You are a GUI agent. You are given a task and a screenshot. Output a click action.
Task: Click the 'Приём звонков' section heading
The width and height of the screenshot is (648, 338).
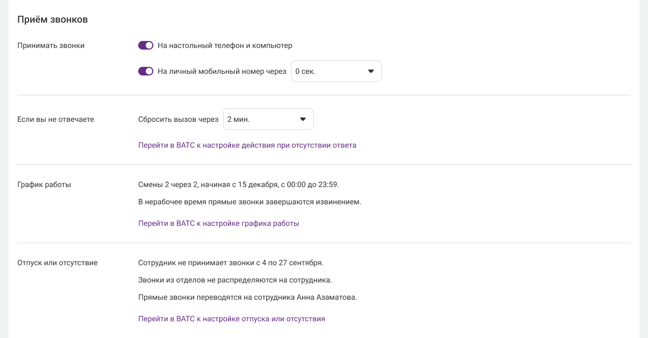pos(52,19)
